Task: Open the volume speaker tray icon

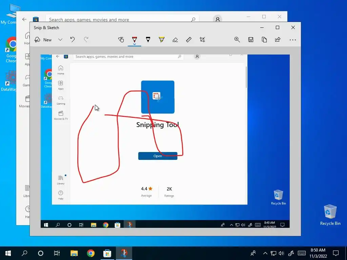Action: click(x=281, y=253)
